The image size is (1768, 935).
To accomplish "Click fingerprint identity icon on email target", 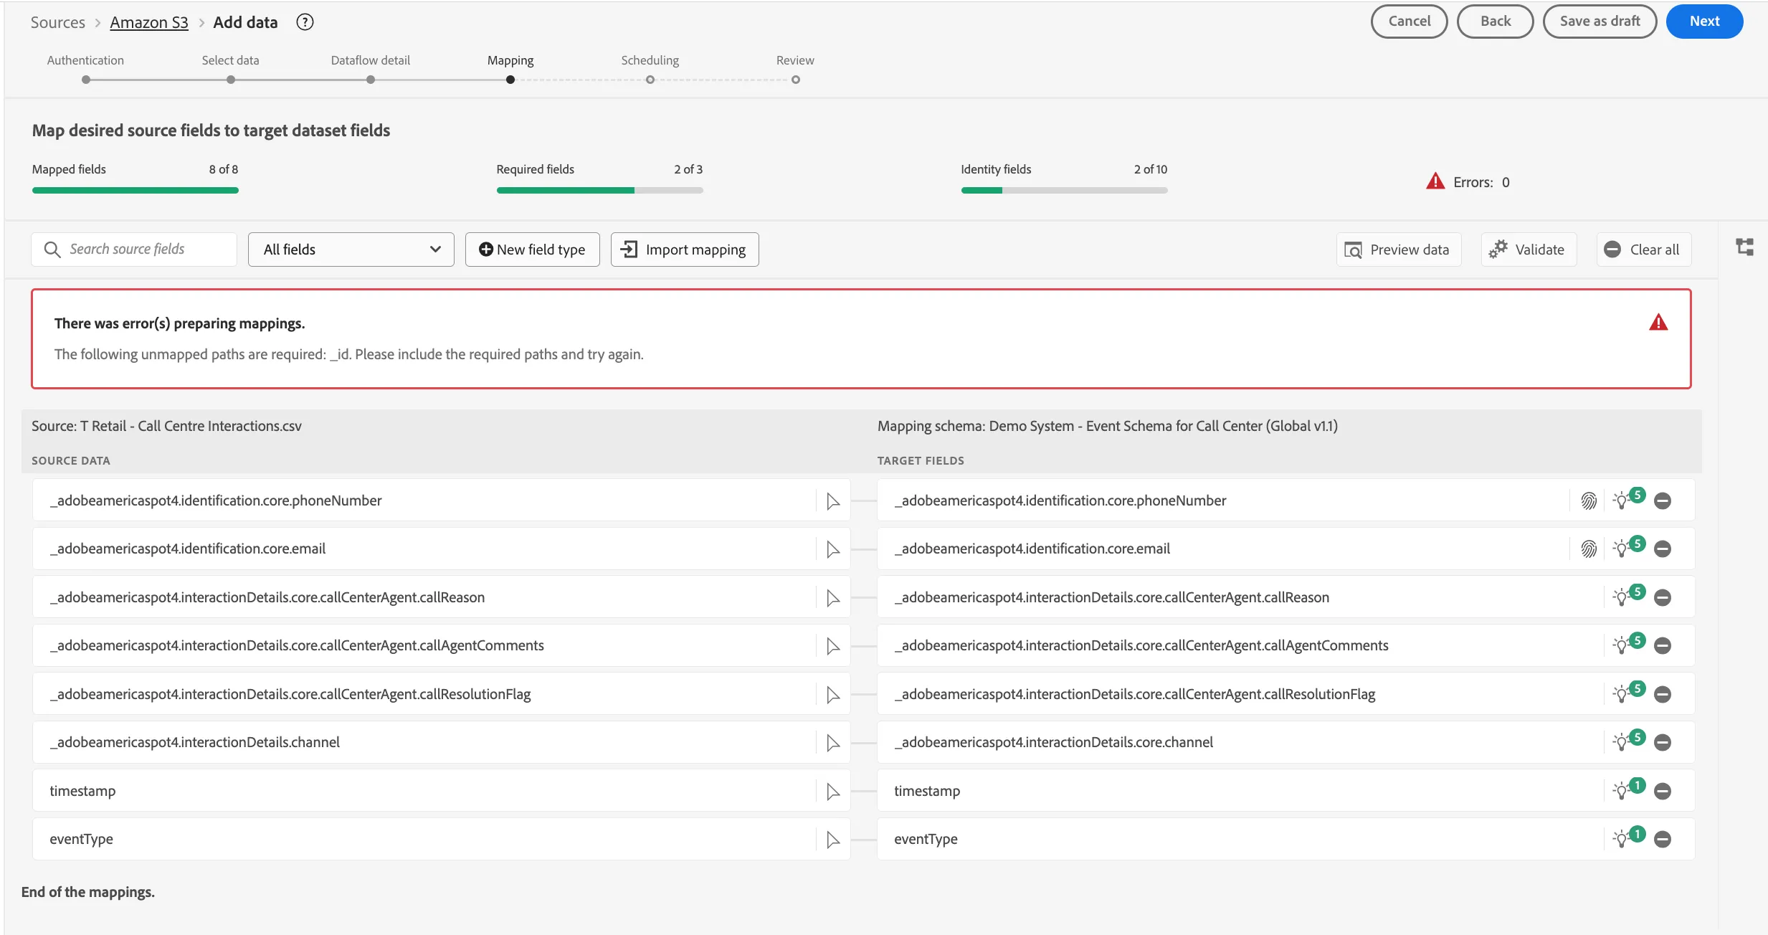I will [x=1589, y=549].
